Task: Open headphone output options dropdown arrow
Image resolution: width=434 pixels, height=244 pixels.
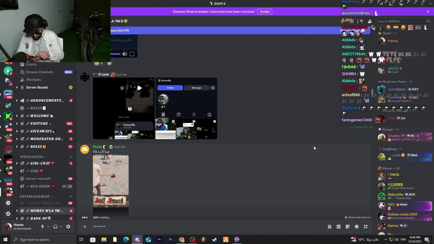Action: (61, 227)
